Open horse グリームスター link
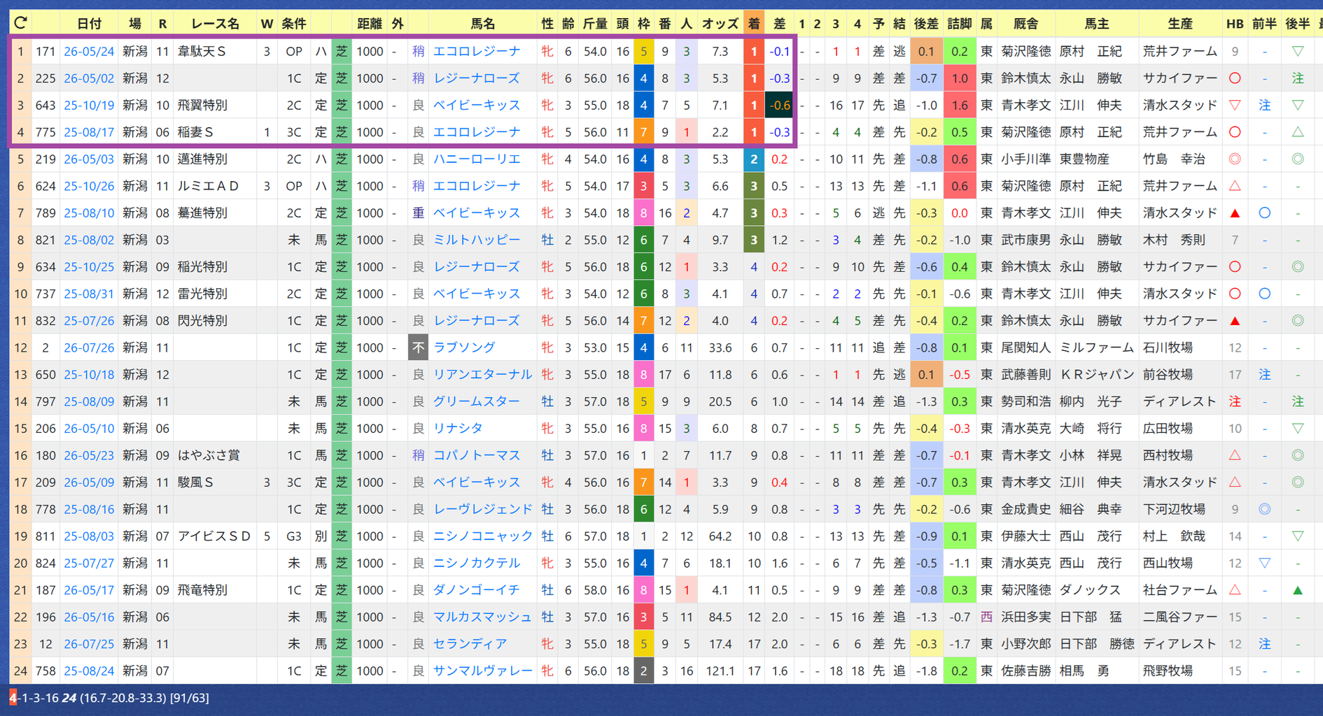1323x716 pixels. [477, 401]
